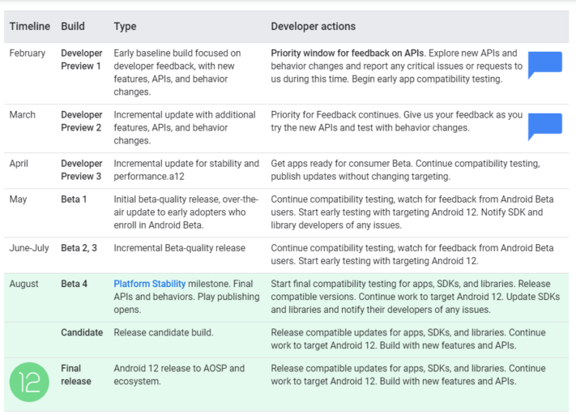Click 'Priority window for feedback on APIs' text

point(348,53)
